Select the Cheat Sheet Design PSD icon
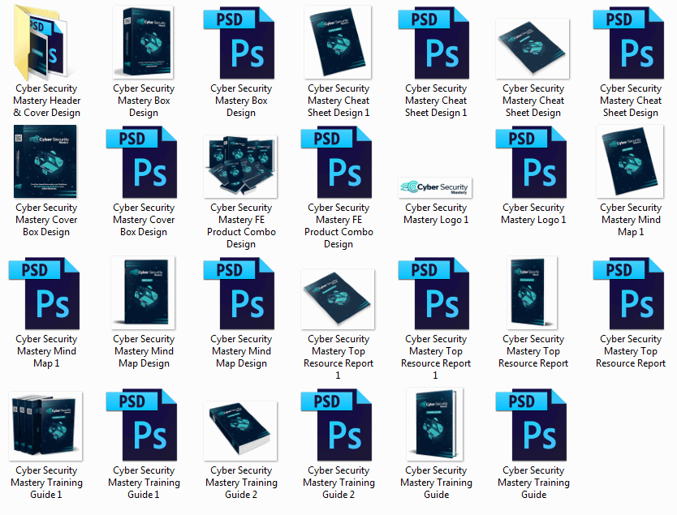Screen dimensions: 677x515 pos(628,42)
